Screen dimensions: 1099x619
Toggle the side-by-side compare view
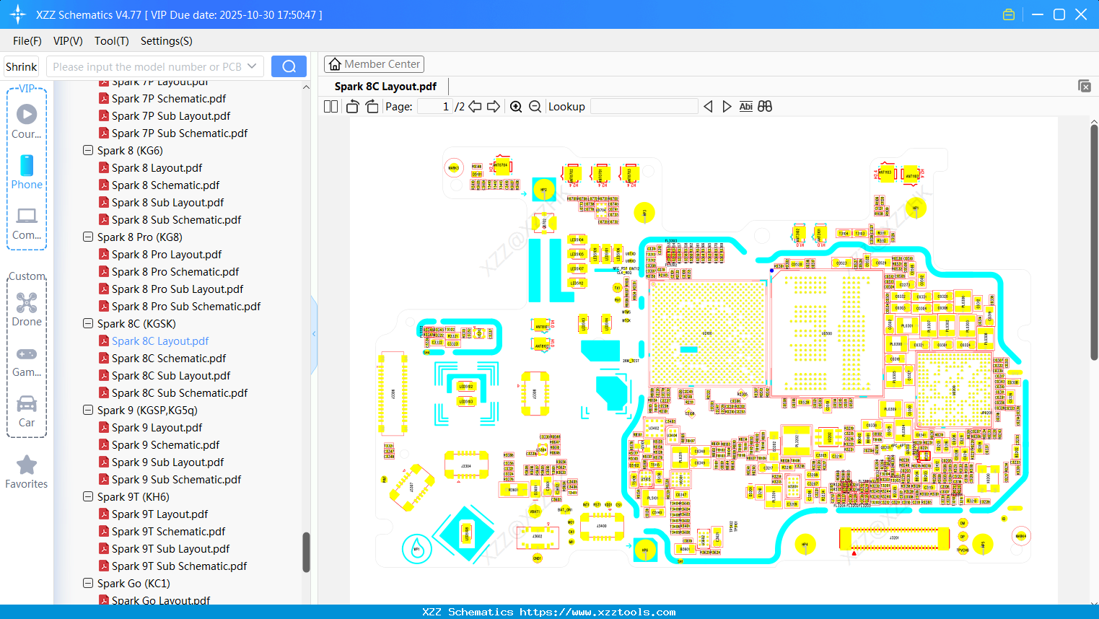(x=764, y=106)
